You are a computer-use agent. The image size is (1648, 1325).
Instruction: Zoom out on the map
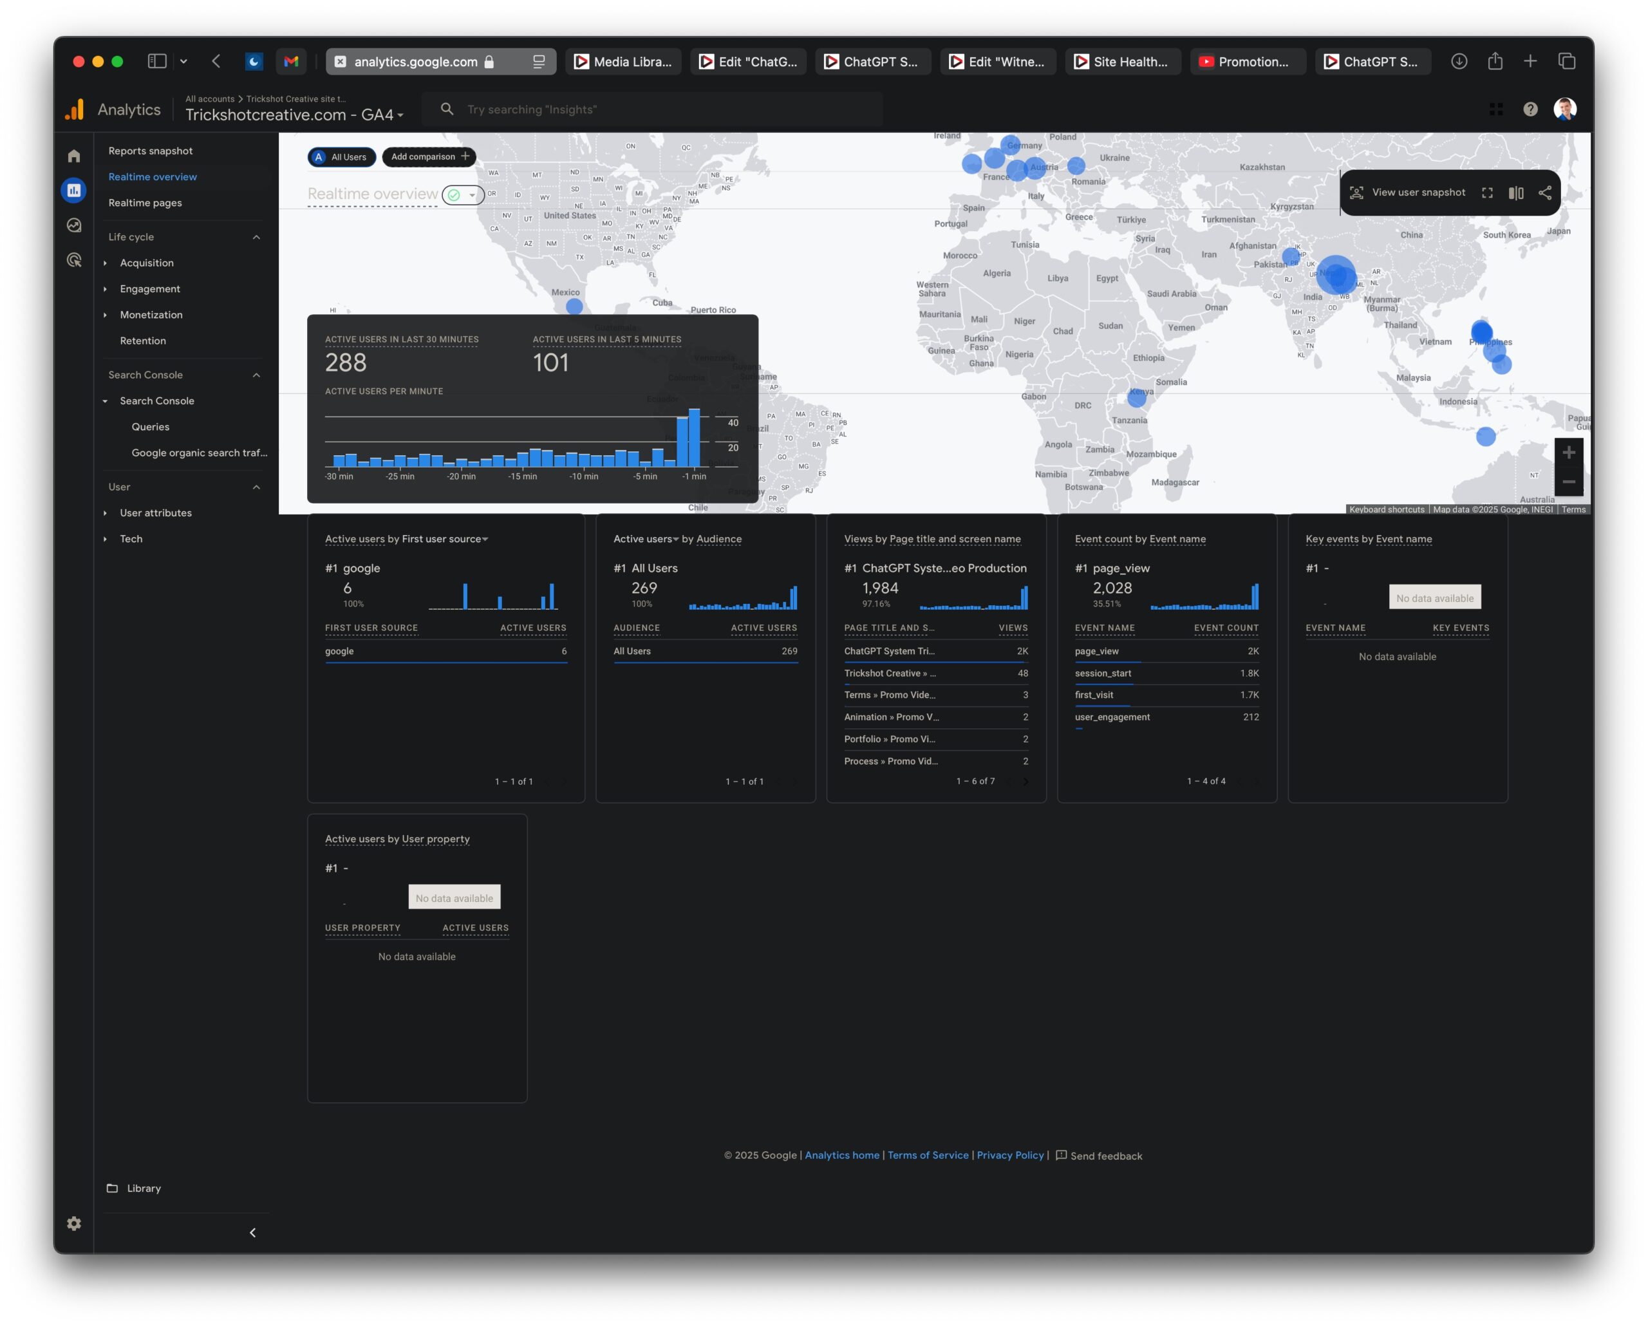(1569, 482)
